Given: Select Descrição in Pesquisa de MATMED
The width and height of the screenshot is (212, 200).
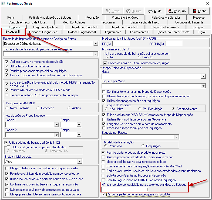Looking at the screenshot, I should coord(38,108).
